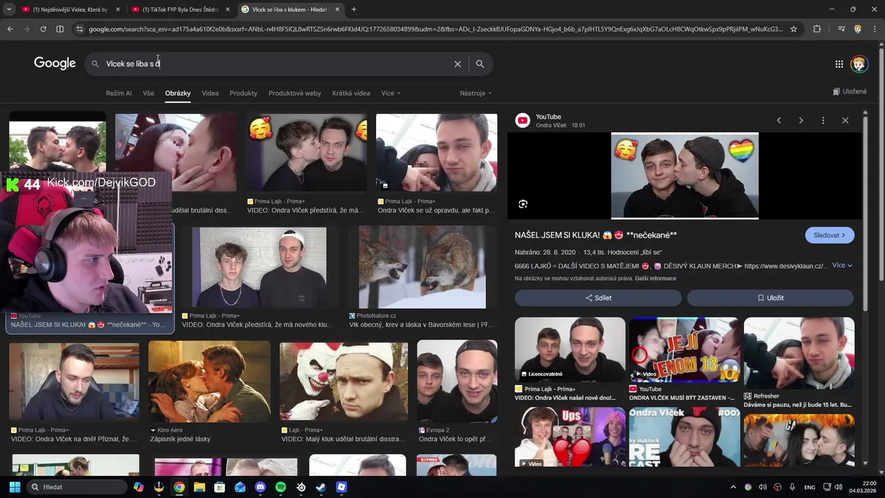Open YouTube source icon in preview
Image resolution: width=885 pixels, height=498 pixels.
523,120
